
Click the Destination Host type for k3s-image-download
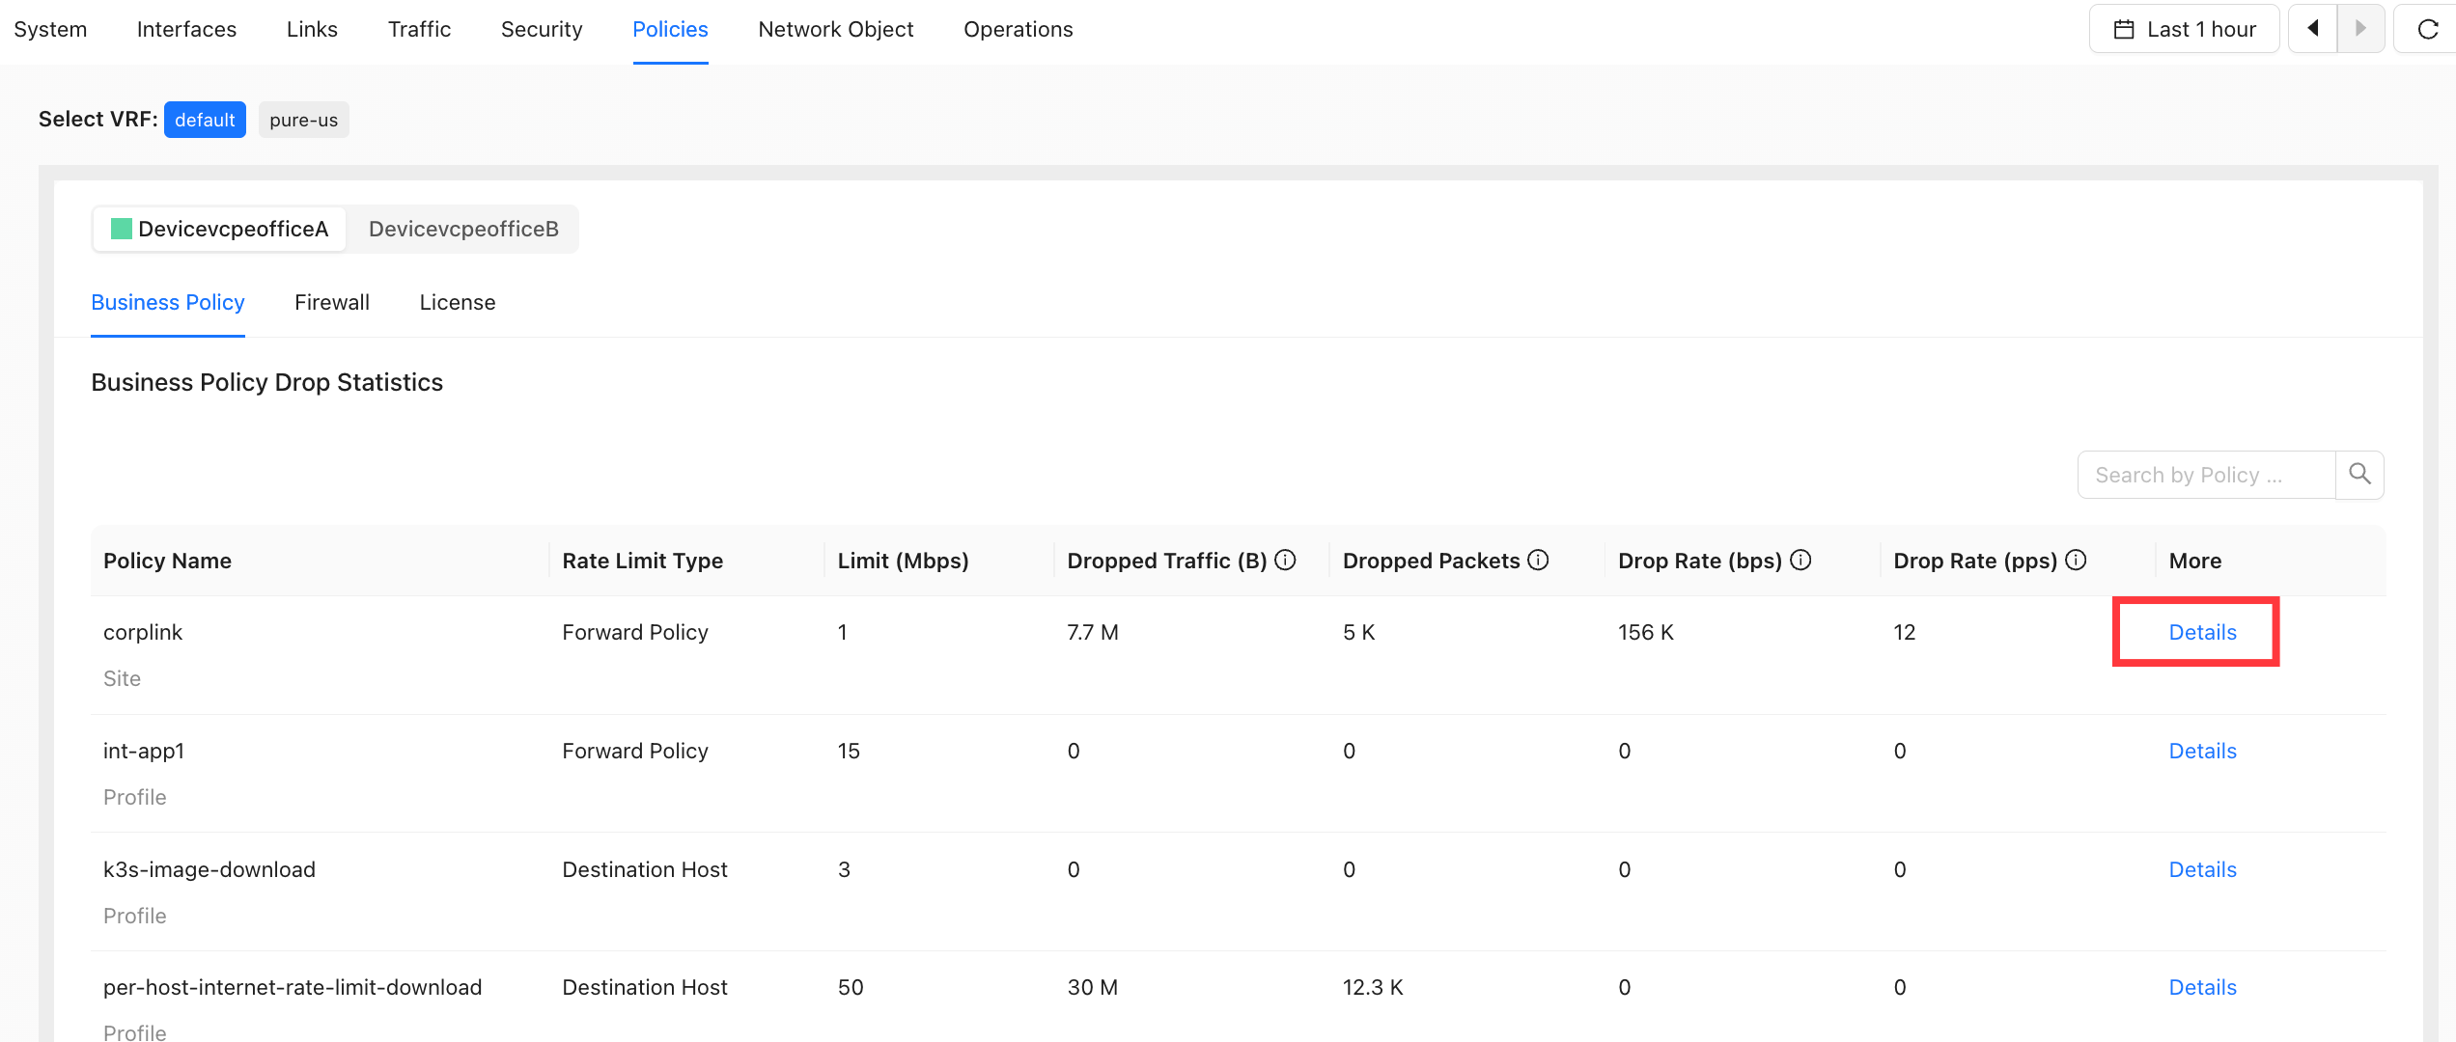click(x=645, y=869)
